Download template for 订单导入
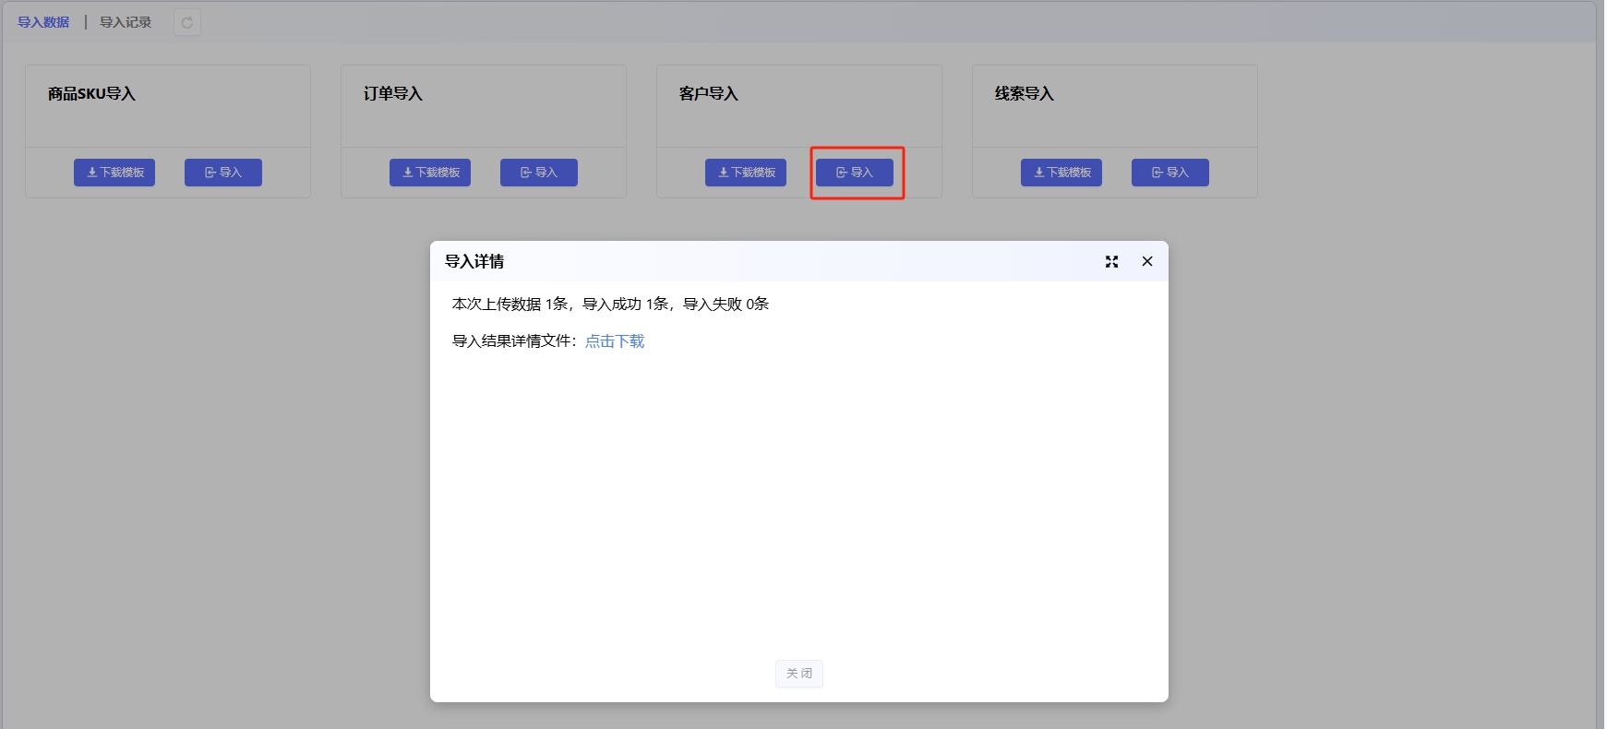1607x729 pixels. [x=430, y=173]
